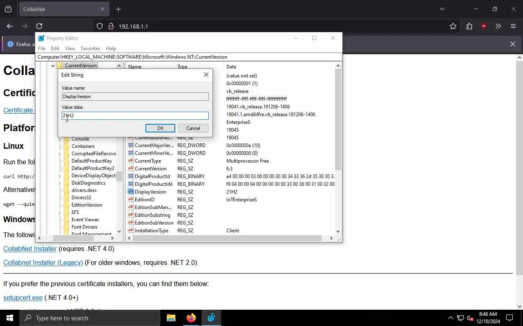Click the Value data field containing 21H2
Image resolution: width=523 pixels, height=326 pixels.
click(135, 116)
